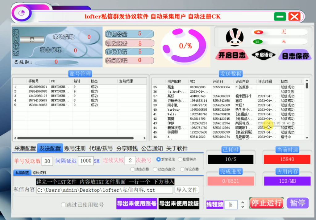The height and width of the screenshot is (220, 316).
Task: Click the black 开启语音 diamond icon
Action: click(x=263, y=55)
